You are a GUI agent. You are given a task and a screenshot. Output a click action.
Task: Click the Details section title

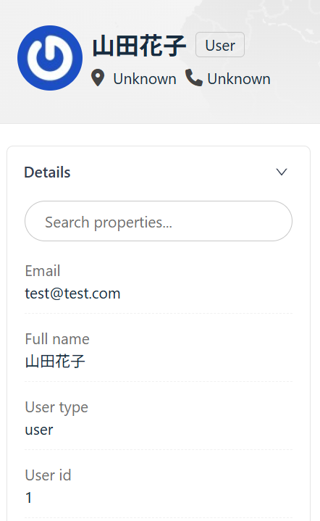pyautogui.click(x=47, y=172)
